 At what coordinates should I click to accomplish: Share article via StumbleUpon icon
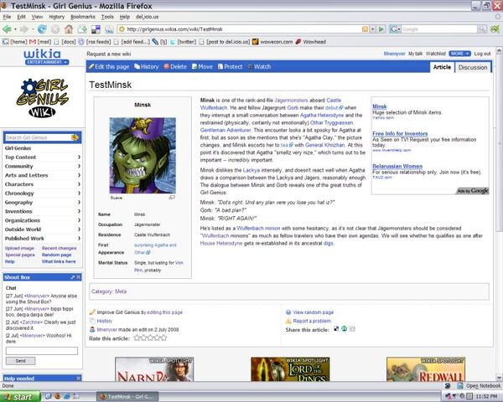point(345,328)
